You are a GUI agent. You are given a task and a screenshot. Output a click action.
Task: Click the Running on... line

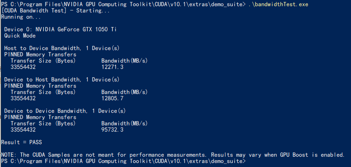pyautogui.click(x=21, y=17)
